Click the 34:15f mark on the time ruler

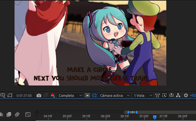click(x=48, y=116)
